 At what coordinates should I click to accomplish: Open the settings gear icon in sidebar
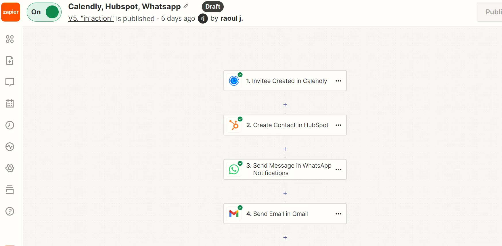click(10, 168)
